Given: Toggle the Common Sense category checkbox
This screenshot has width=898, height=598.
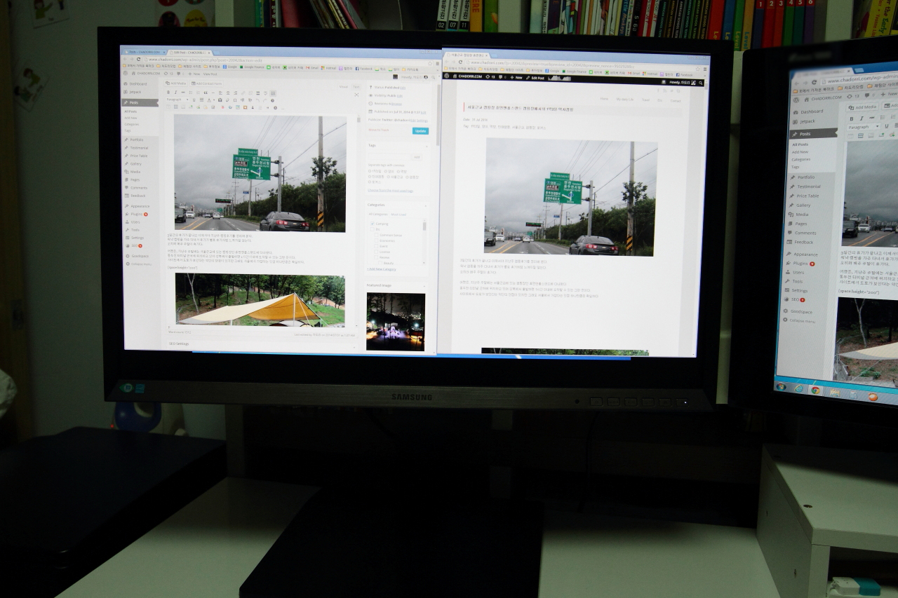Looking at the screenshot, I should pos(376,235).
